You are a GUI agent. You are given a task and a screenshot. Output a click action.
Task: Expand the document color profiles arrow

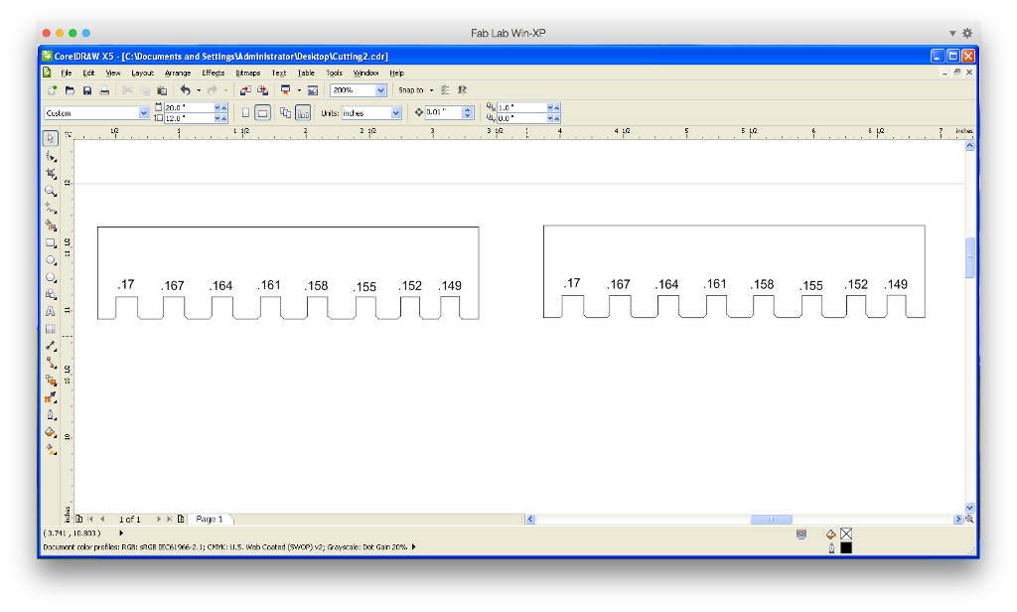414,547
